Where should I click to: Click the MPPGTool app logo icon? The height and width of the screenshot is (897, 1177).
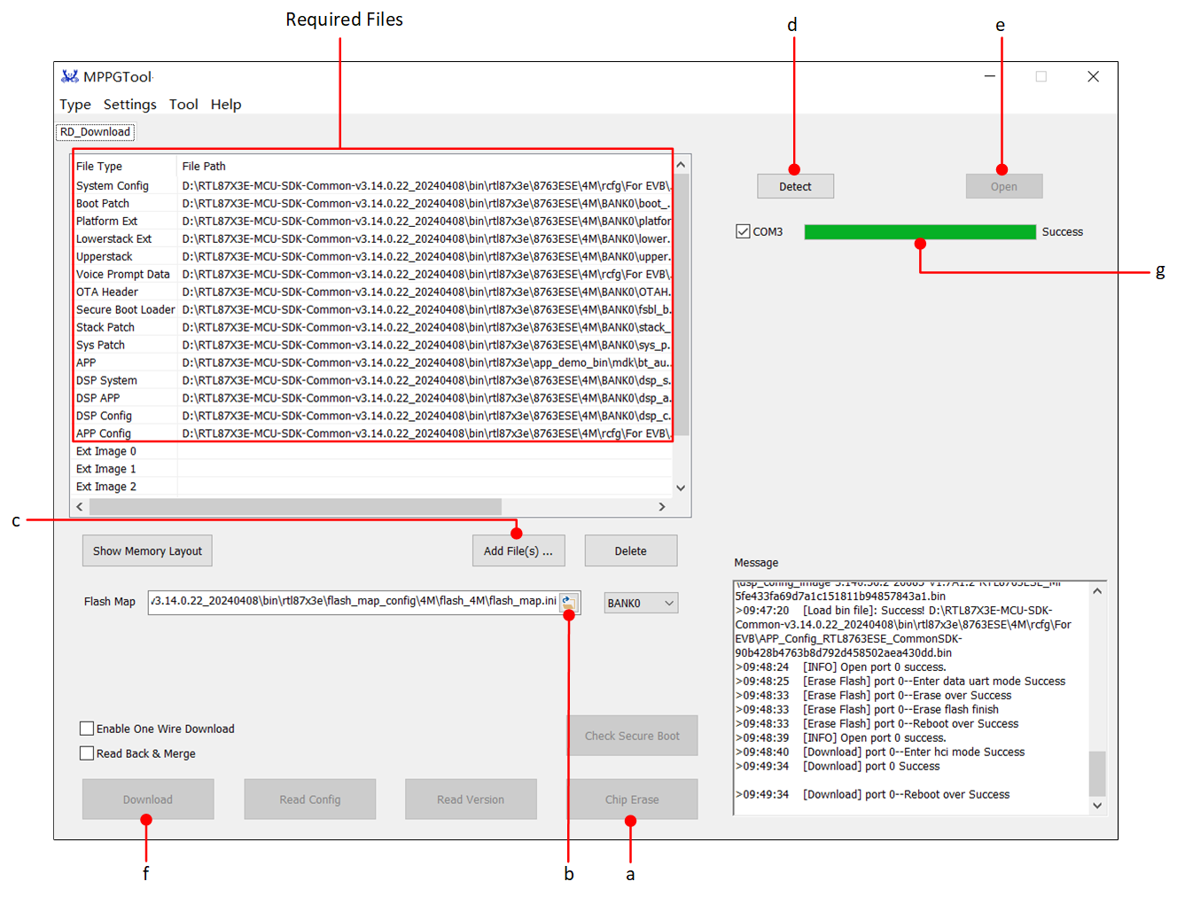[70, 77]
